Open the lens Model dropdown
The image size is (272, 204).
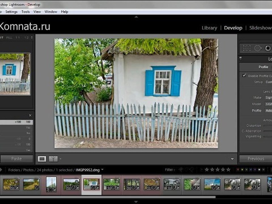[268, 104]
